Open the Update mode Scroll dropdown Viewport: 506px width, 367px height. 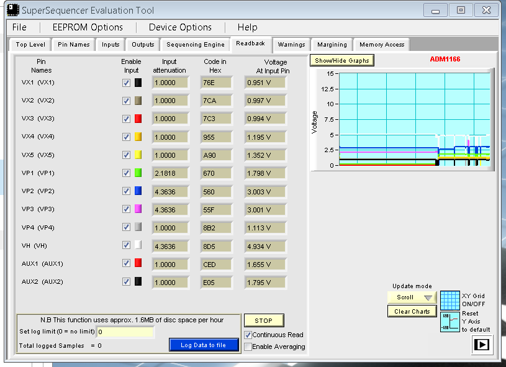coord(412,297)
